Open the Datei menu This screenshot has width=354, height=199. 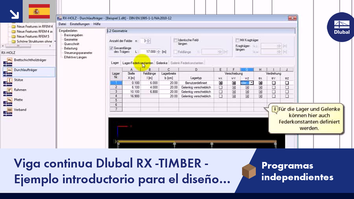tap(62, 24)
